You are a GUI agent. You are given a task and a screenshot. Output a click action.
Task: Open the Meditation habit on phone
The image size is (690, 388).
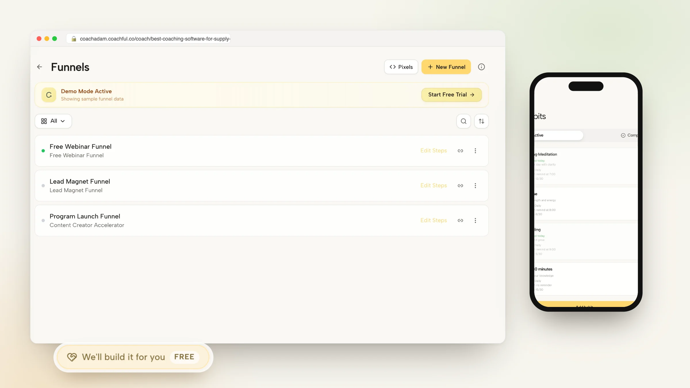tap(586, 166)
